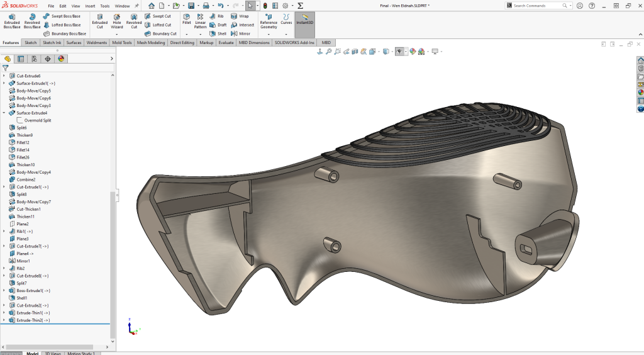Open the Insert menu
Image resolution: width=644 pixels, height=355 pixels.
point(90,6)
